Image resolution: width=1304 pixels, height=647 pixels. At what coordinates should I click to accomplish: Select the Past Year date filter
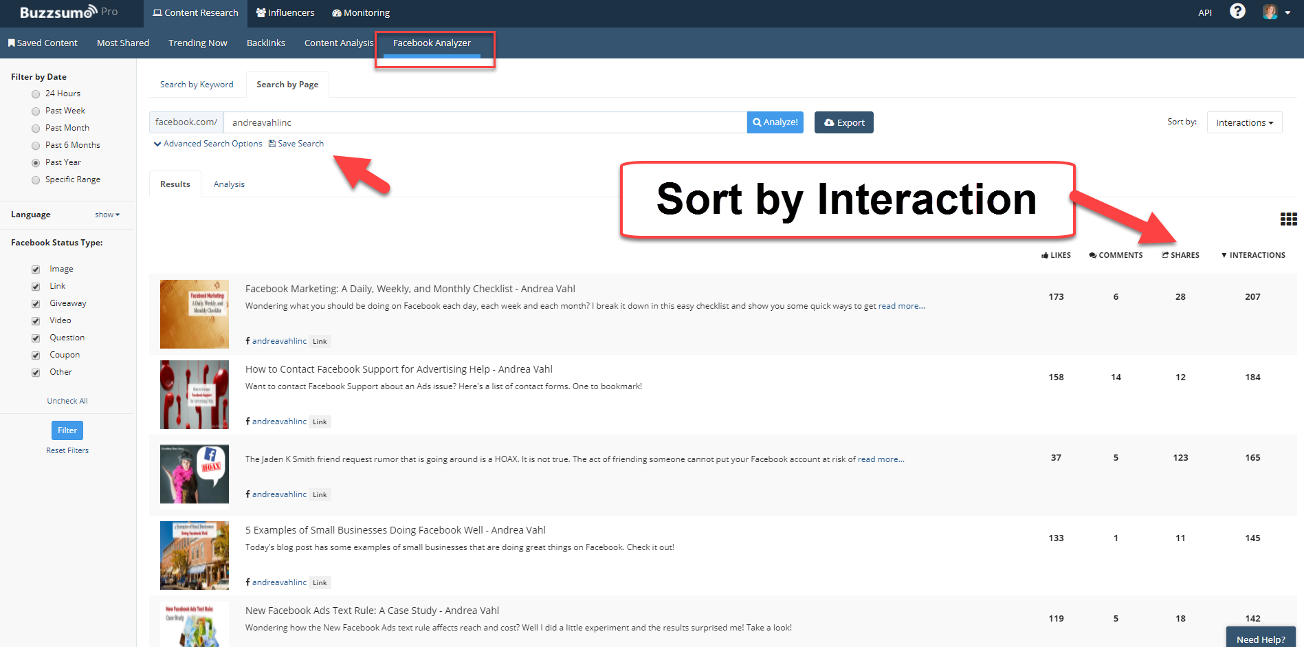pos(36,163)
